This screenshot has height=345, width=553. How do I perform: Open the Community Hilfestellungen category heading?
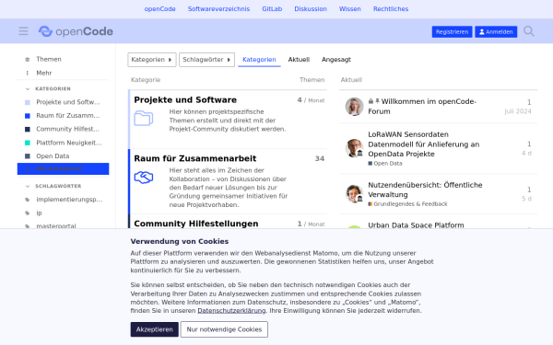pos(196,224)
